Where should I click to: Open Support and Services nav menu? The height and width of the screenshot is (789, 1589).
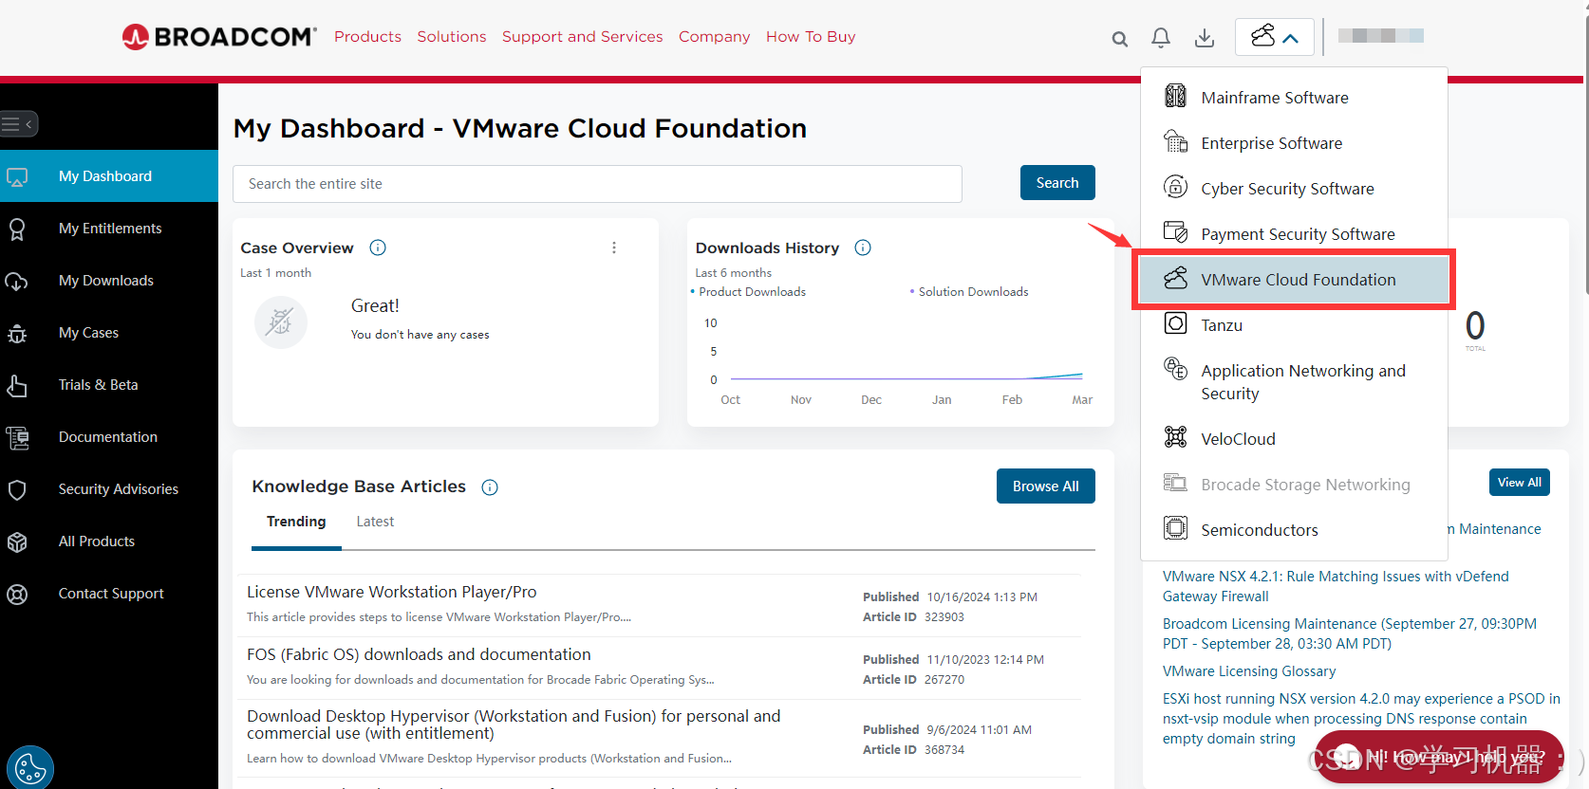pos(583,37)
